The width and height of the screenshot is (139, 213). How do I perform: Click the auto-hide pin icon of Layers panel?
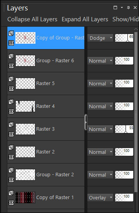pos(128,8)
